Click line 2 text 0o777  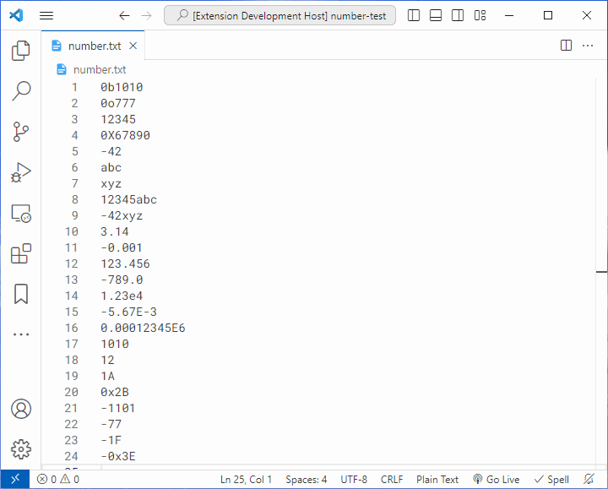118,103
